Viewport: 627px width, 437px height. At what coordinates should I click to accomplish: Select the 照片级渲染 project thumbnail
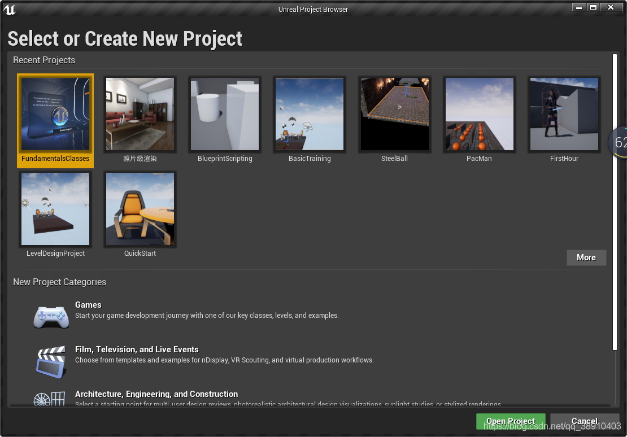(x=140, y=114)
